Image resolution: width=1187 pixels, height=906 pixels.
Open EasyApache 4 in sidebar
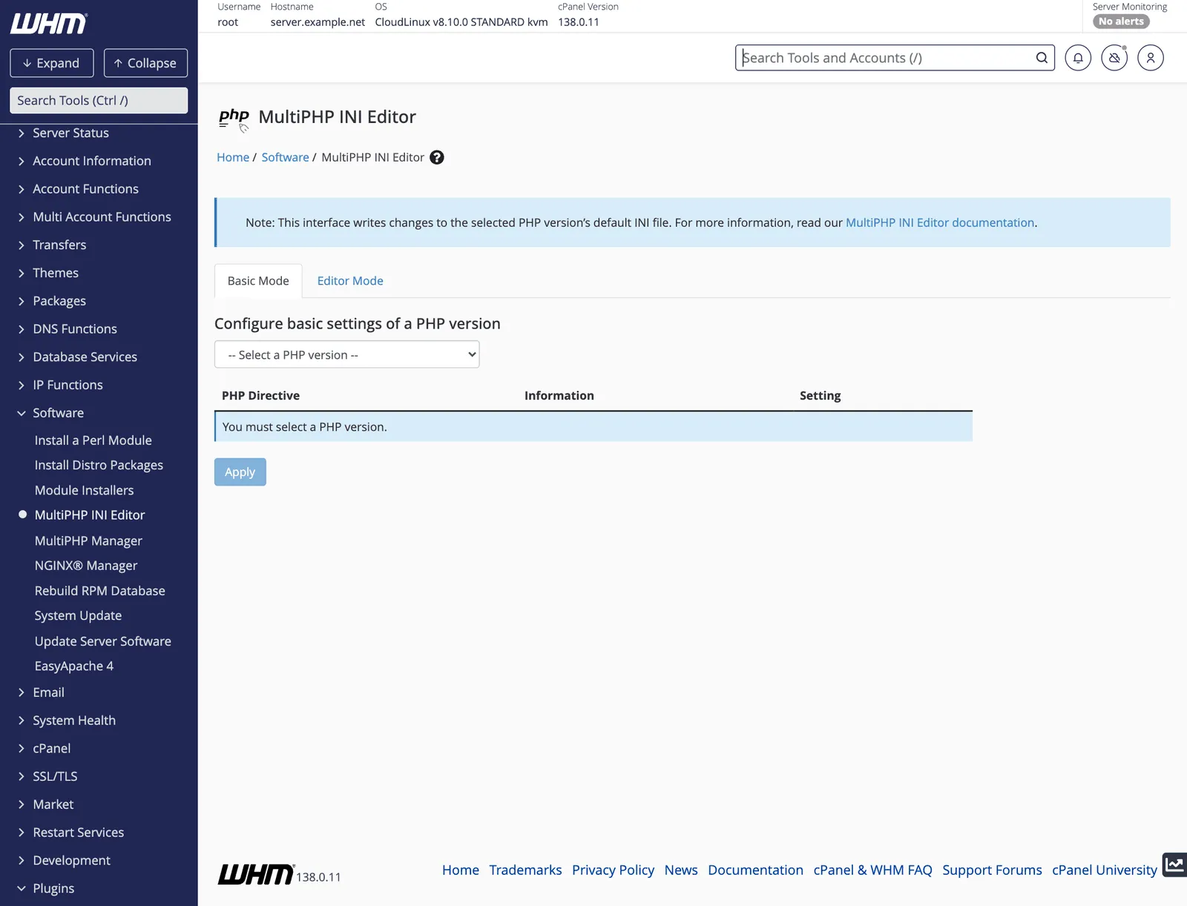click(x=74, y=666)
